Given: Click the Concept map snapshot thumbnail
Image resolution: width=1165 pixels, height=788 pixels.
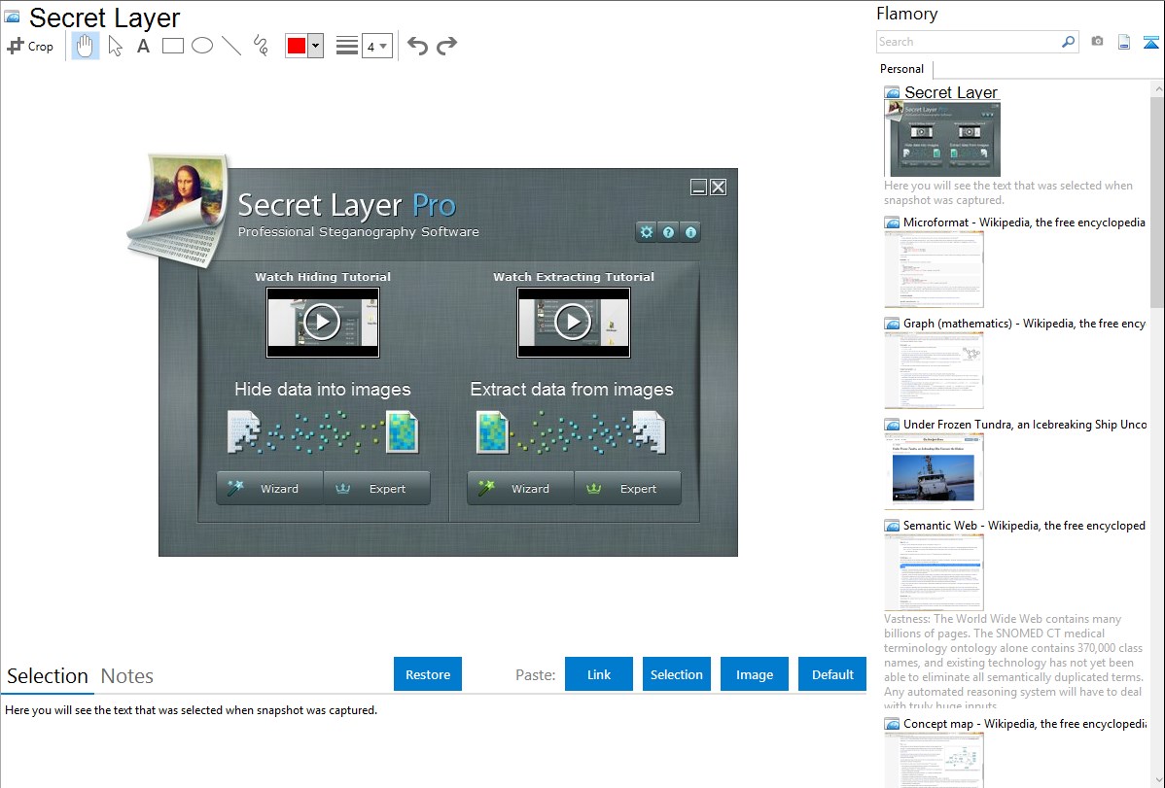Looking at the screenshot, I should point(934,761).
